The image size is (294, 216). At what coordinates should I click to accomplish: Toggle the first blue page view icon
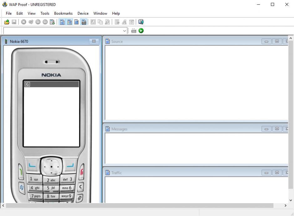62,22
